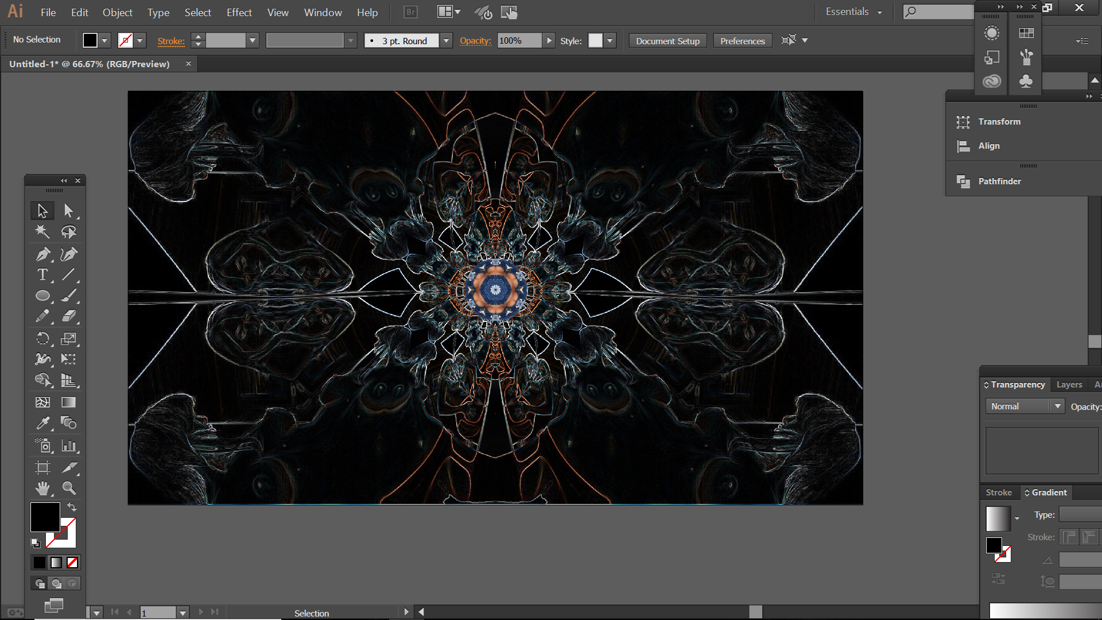Screen dimensions: 1102x620
Task: Select the Selection tool arrow
Action: pyautogui.click(x=42, y=211)
